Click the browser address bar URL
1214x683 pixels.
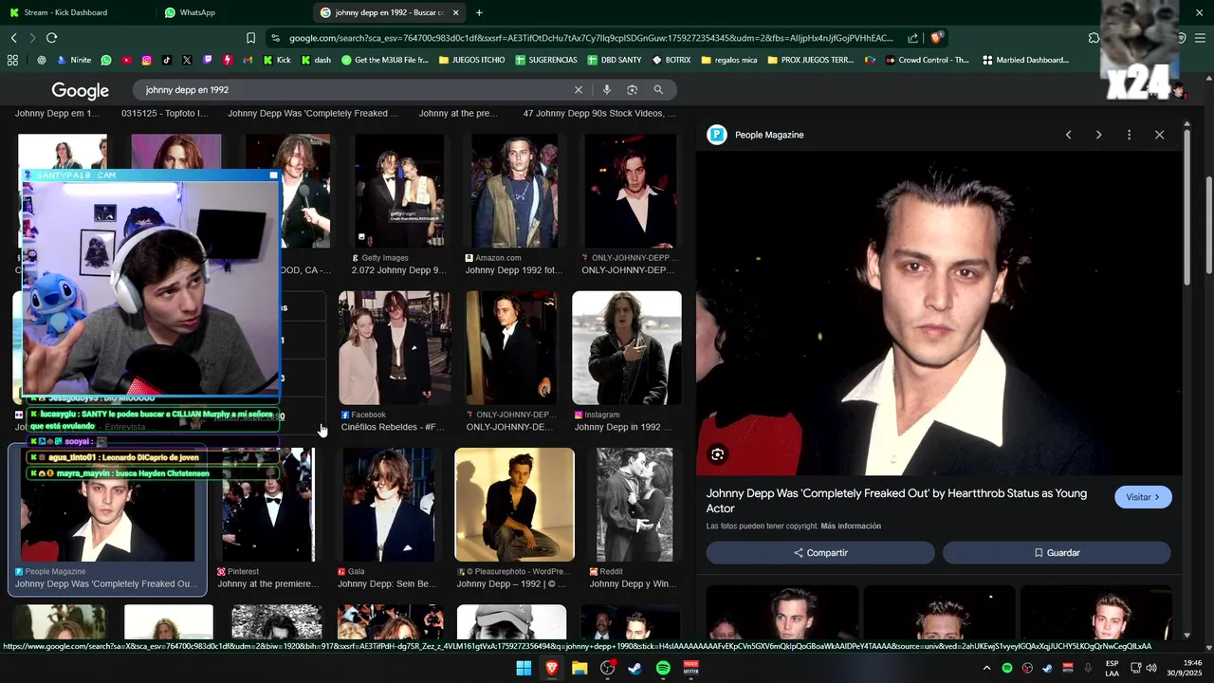pos(591,38)
